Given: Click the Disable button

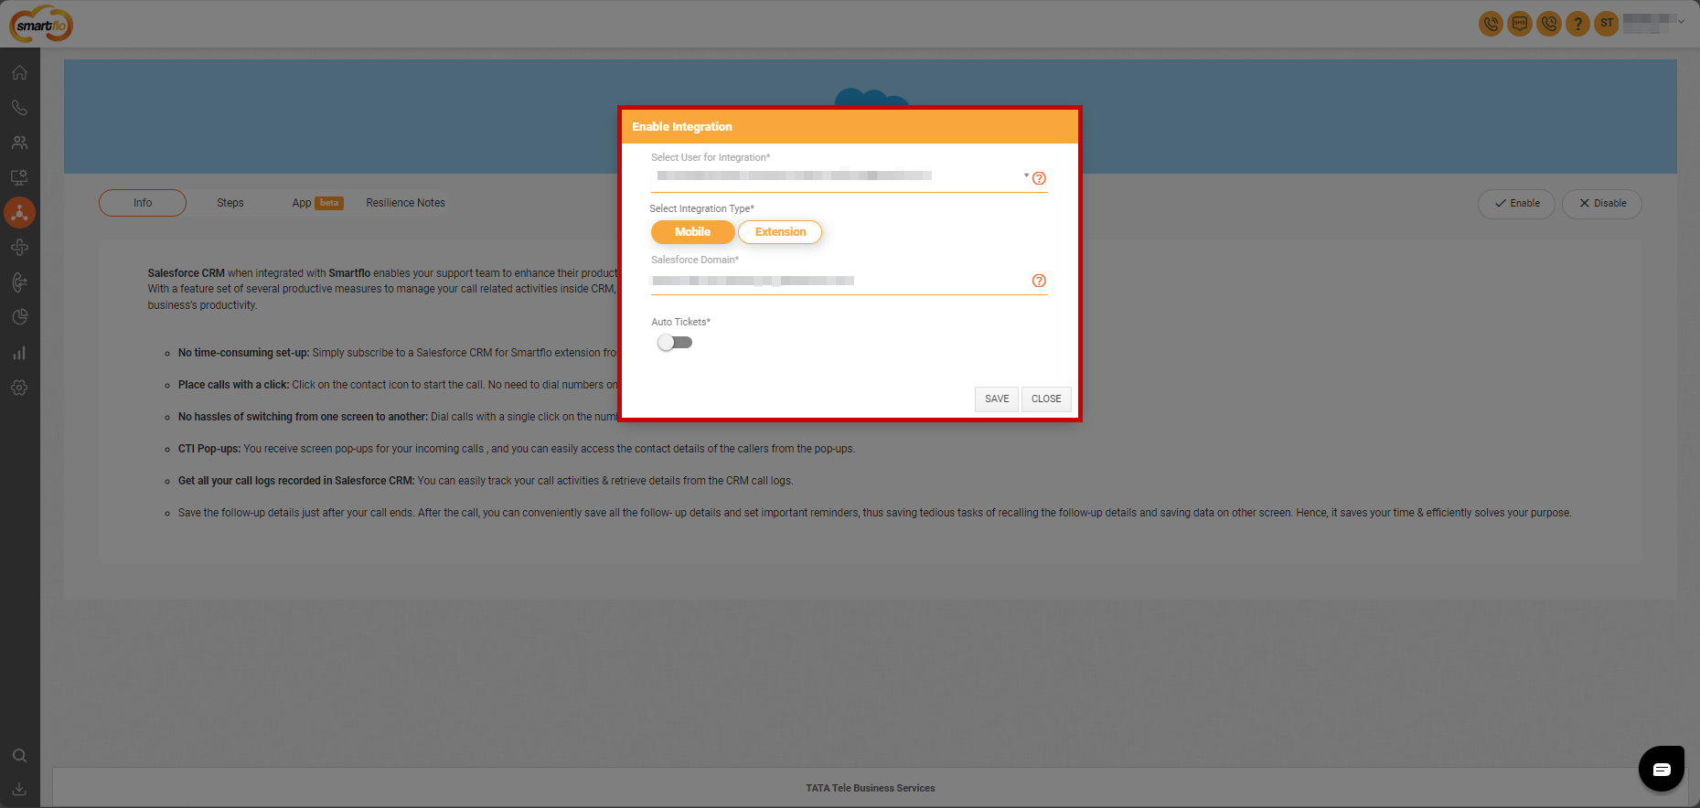Looking at the screenshot, I should [x=1602, y=204].
